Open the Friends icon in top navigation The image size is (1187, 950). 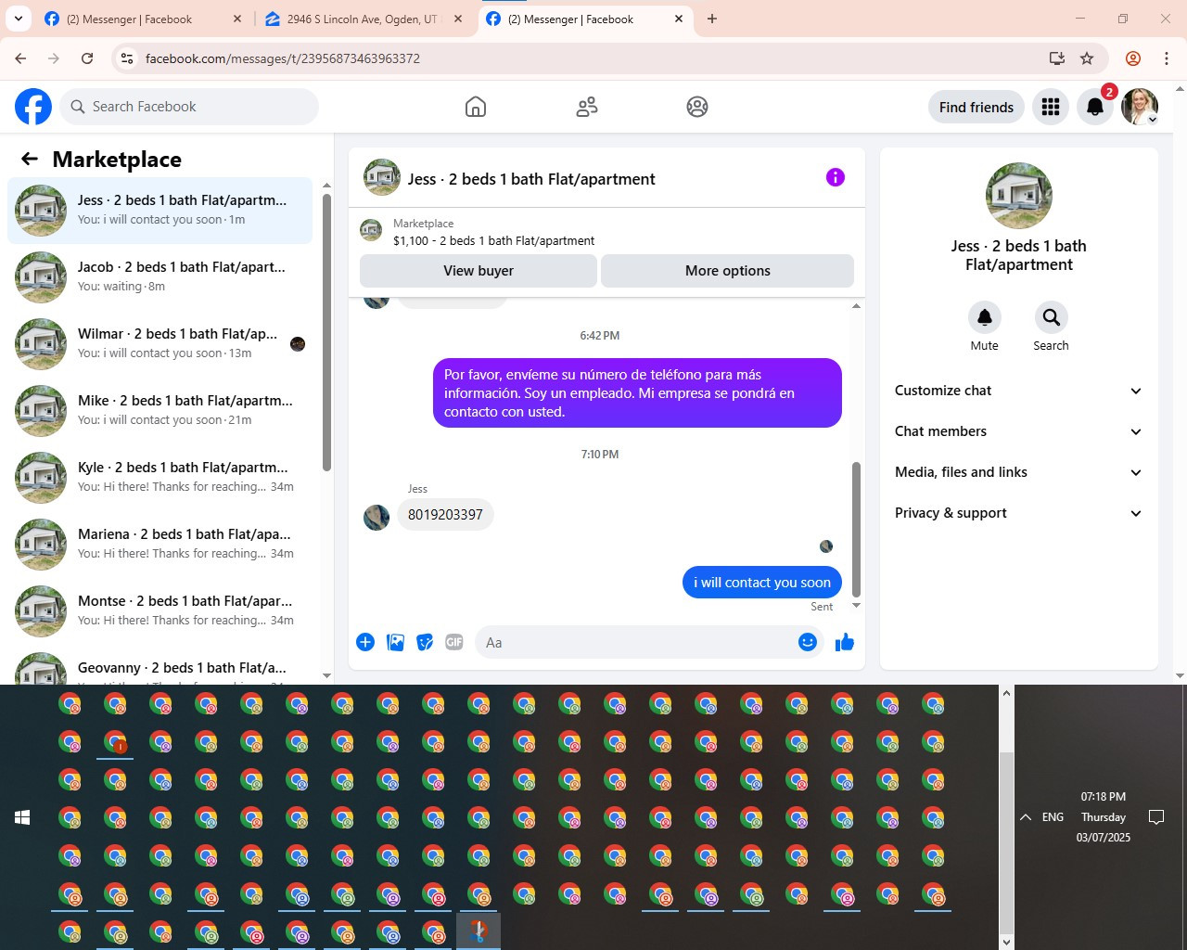(587, 107)
